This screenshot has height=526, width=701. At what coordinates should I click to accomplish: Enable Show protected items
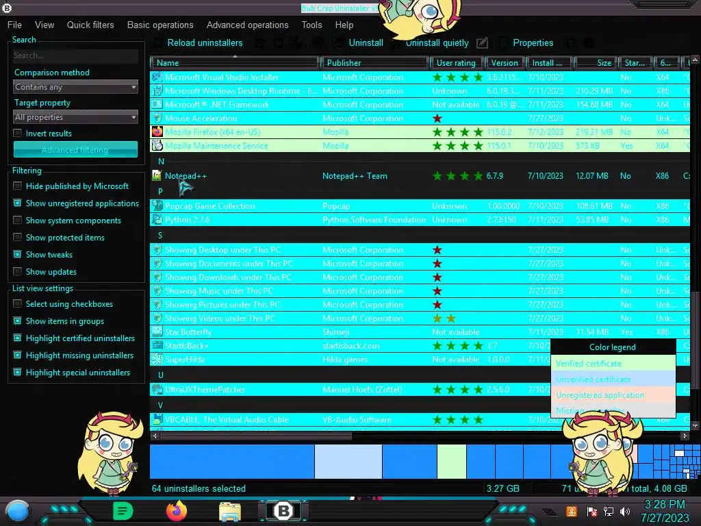click(17, 237)
